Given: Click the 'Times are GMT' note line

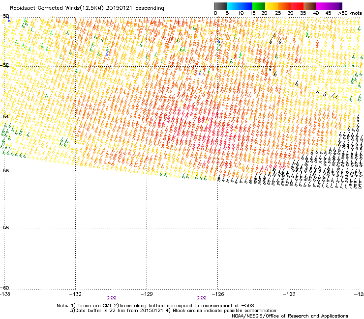Looking at the screenshot, I should pyautogui.click(x=155, y=306).
